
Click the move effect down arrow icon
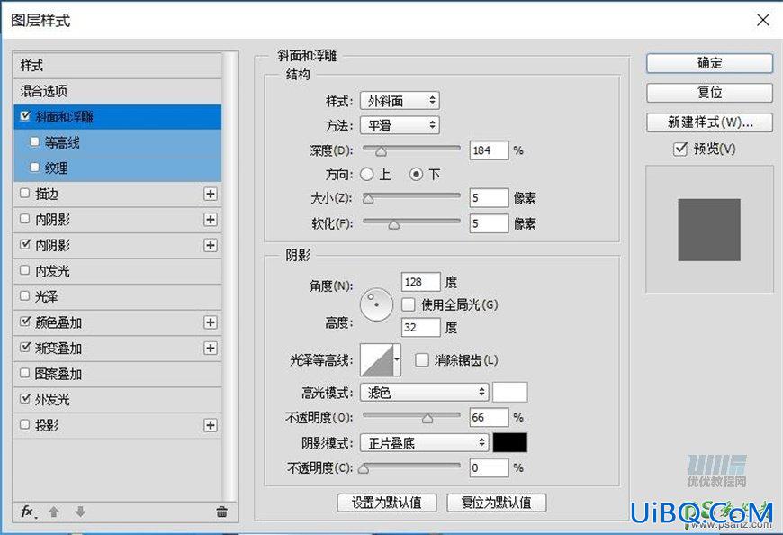[80, 512]
